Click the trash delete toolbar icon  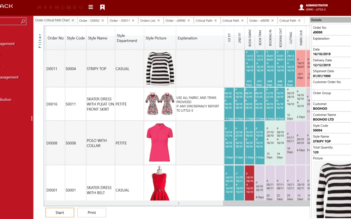(x=75, y=7)
